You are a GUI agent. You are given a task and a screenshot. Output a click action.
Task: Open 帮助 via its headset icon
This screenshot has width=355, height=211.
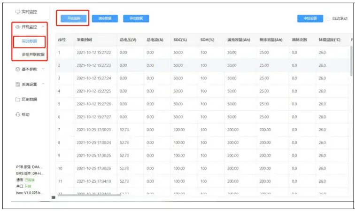coord(18,115)
